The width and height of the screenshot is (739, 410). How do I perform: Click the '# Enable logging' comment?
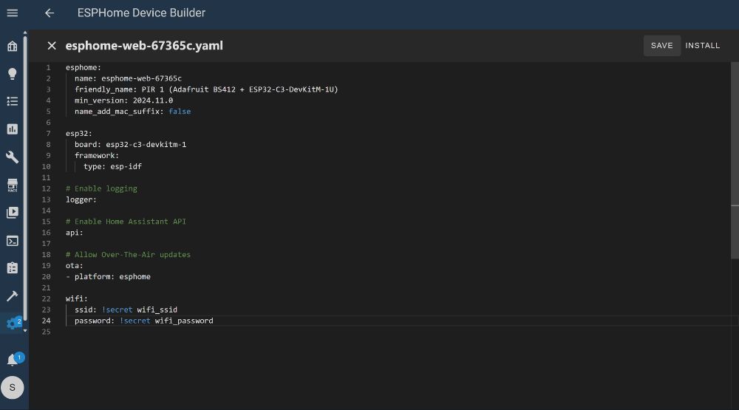[101, 188]
